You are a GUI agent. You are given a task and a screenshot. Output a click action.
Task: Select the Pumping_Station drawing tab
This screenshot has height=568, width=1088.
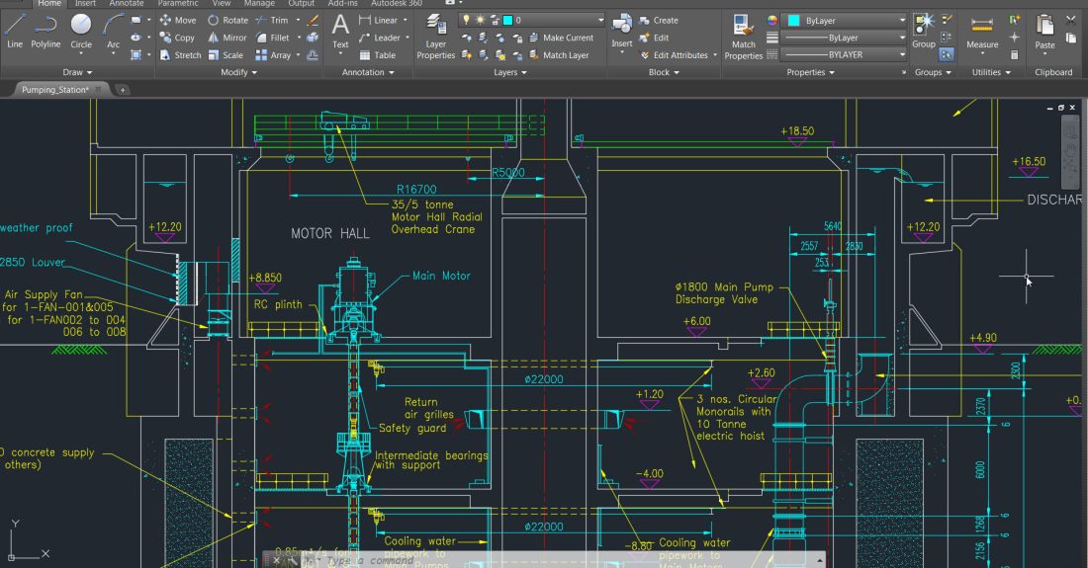pos(54,89)
